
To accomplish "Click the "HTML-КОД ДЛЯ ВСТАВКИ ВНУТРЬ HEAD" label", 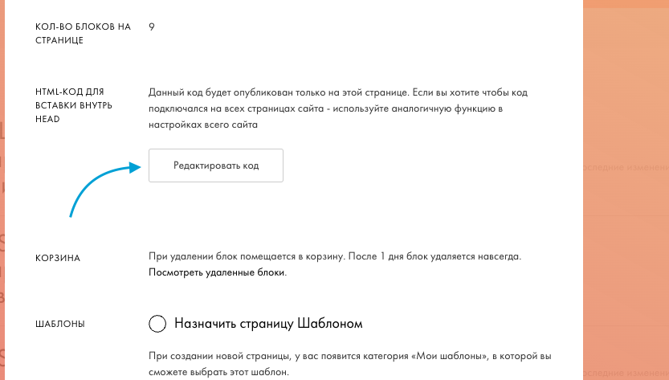I will (x=73, y=105).
